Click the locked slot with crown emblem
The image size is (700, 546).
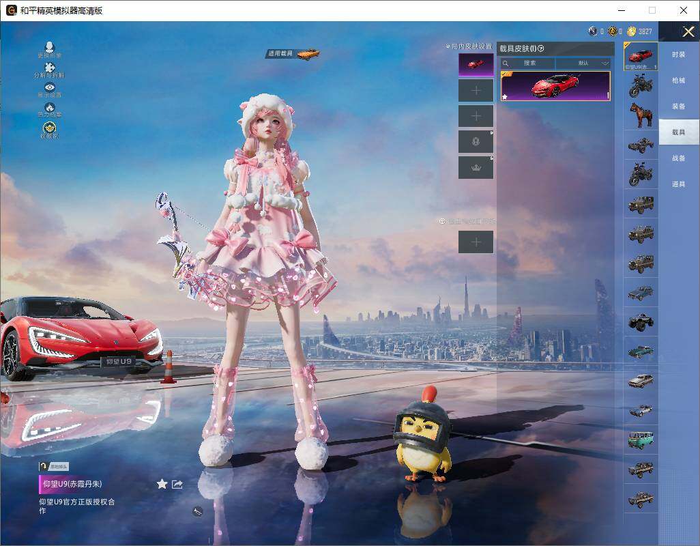click(x=476, y=167)
